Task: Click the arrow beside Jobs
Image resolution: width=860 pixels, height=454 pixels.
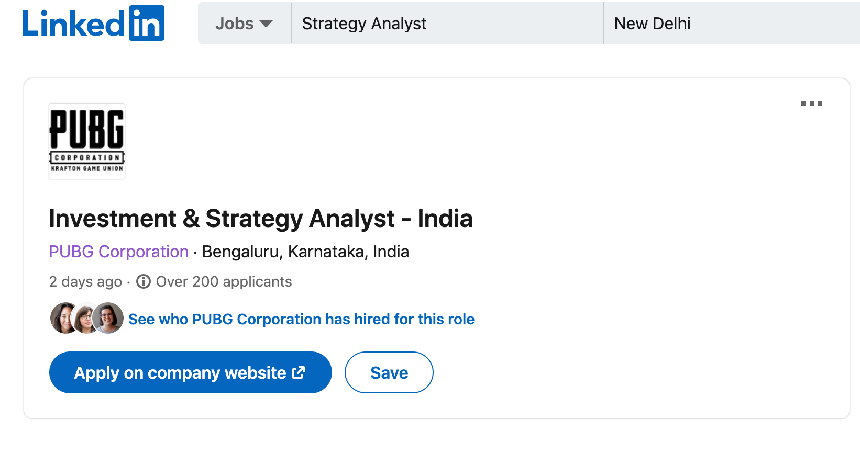Action: [x=266, y=24]
